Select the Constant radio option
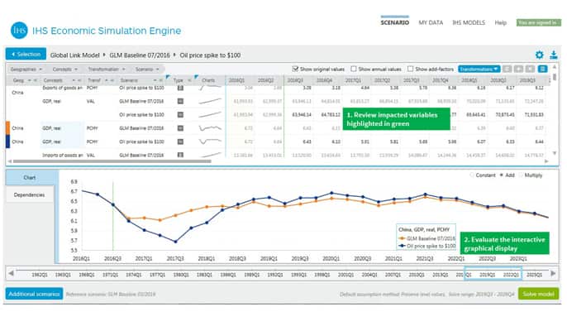The height and width of the screenshot is (331, 567). (471, 175)
